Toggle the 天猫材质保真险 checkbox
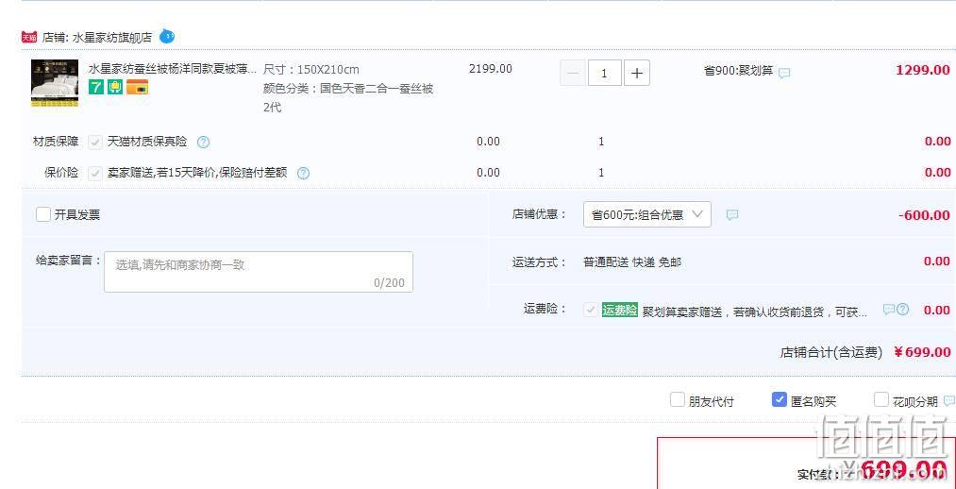Viewport: 956px width, 489px height. (95, 142)
